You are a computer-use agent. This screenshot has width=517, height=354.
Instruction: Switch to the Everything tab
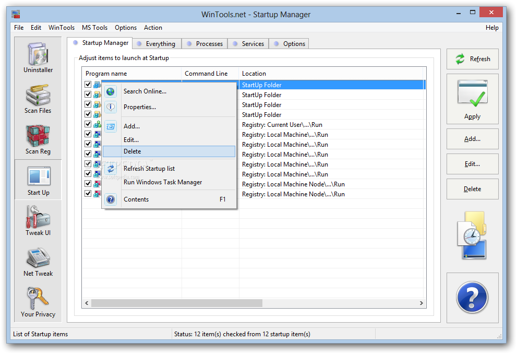[x=157, y=44]
